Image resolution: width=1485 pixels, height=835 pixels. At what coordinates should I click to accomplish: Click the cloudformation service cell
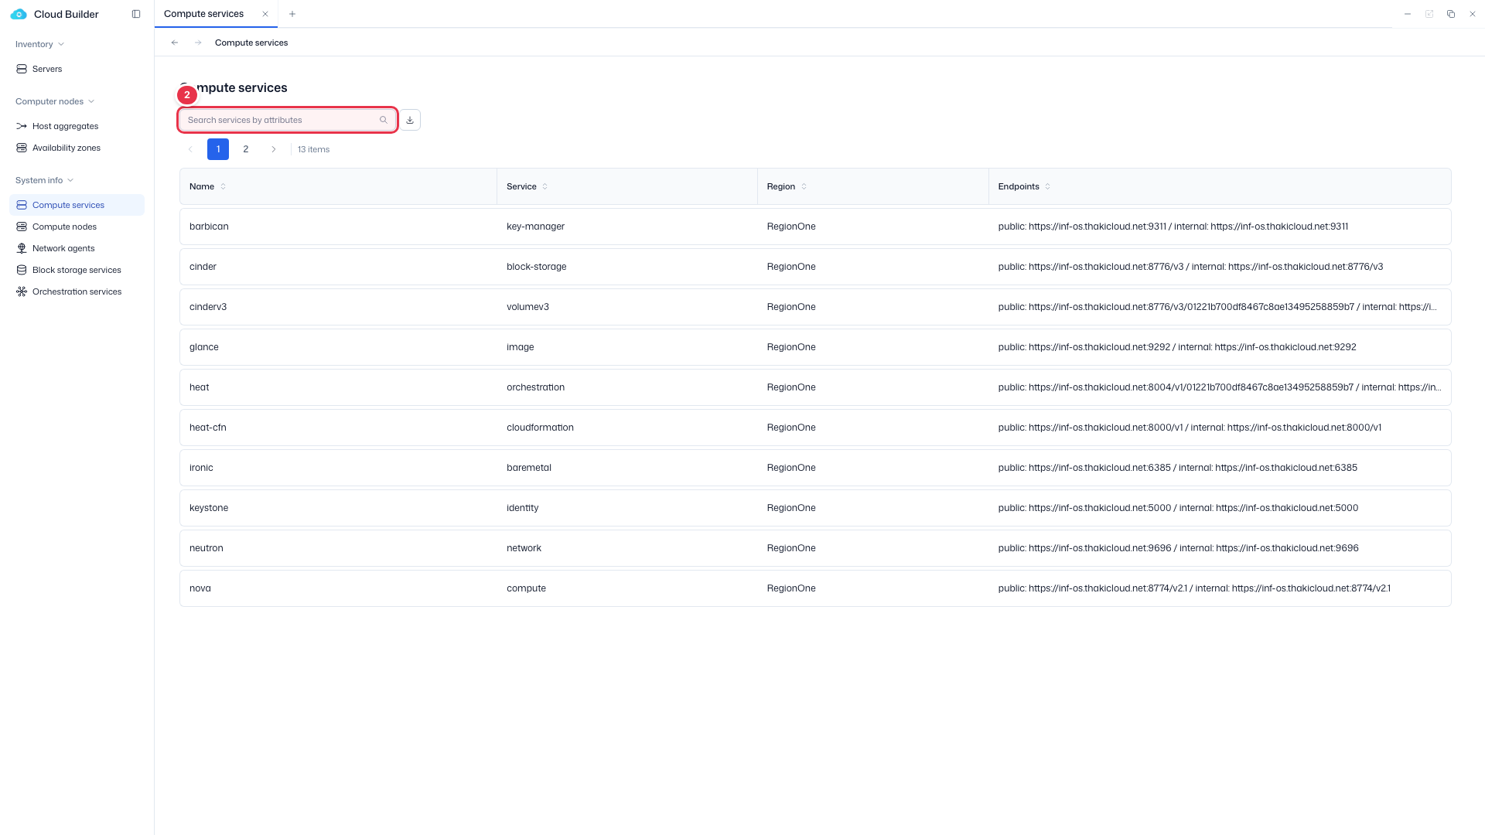click(x=540, y=428)
